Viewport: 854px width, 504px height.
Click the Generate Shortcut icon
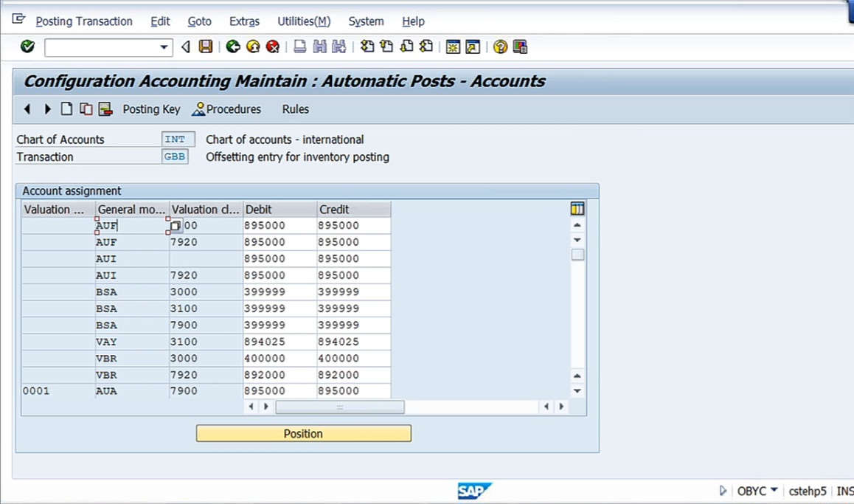473,47
